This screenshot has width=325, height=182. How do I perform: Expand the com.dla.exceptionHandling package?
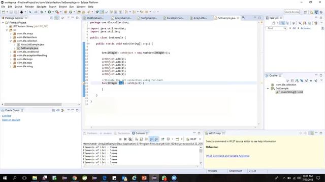[11, 56]
